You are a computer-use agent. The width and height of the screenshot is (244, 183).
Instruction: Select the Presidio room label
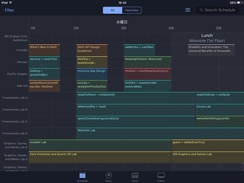click(22, 50)
